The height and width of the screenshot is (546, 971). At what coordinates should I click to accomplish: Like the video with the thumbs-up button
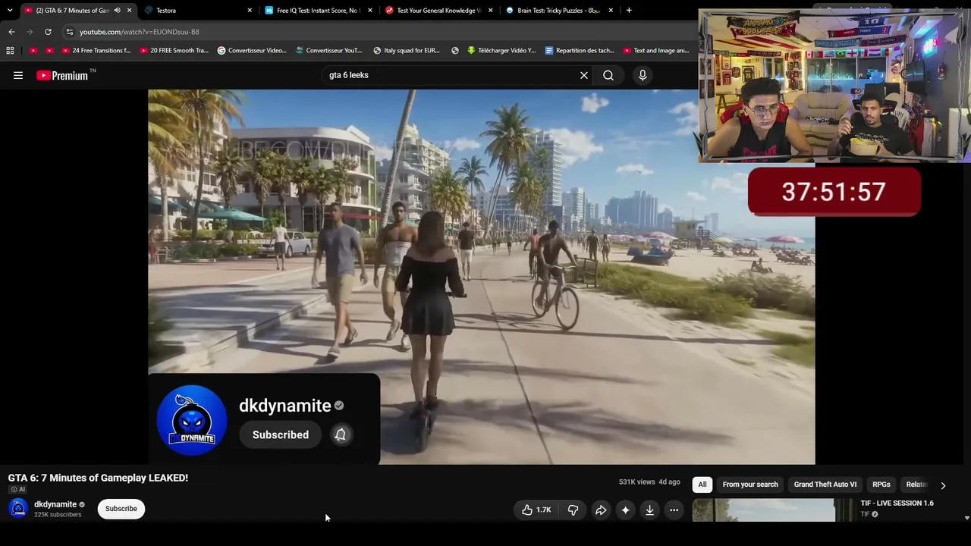tap(536, 510)
